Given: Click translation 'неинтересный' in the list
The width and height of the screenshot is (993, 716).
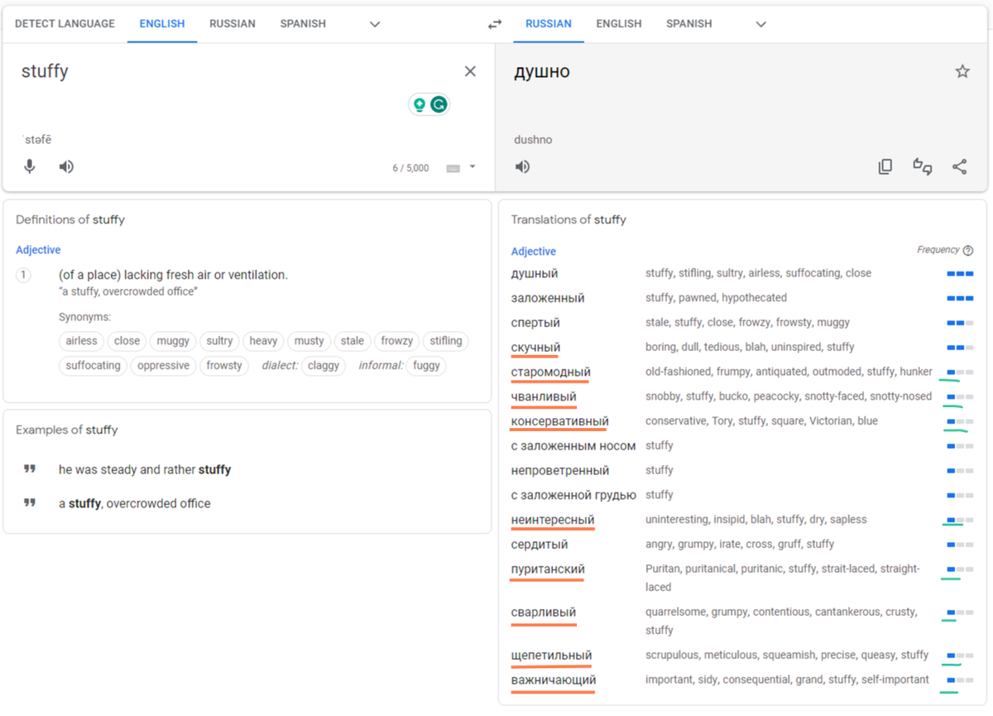Looking at the screenshot, I should [x=553, y=520].
